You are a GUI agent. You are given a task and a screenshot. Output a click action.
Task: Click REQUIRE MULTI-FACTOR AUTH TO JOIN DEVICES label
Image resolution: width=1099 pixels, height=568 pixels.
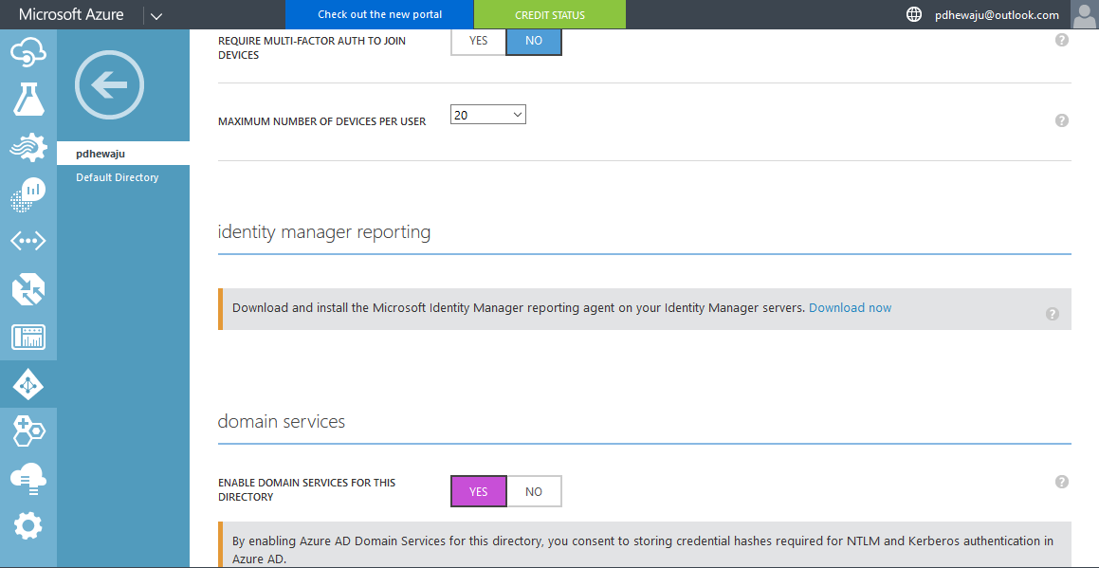click(312, 47)
